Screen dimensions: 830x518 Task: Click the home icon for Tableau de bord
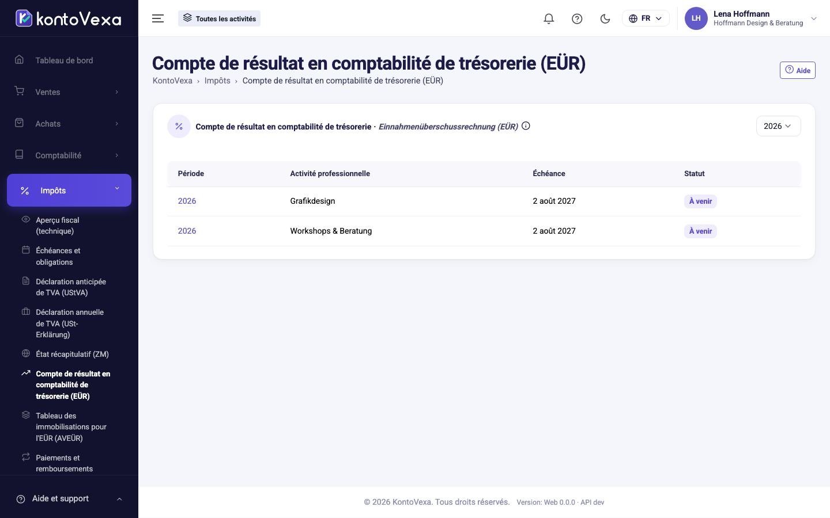click(x=20, y=60)
